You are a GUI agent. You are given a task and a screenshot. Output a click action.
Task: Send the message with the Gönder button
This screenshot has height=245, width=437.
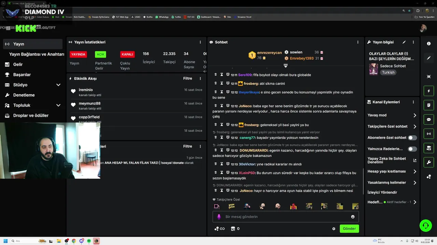[349, 229]
